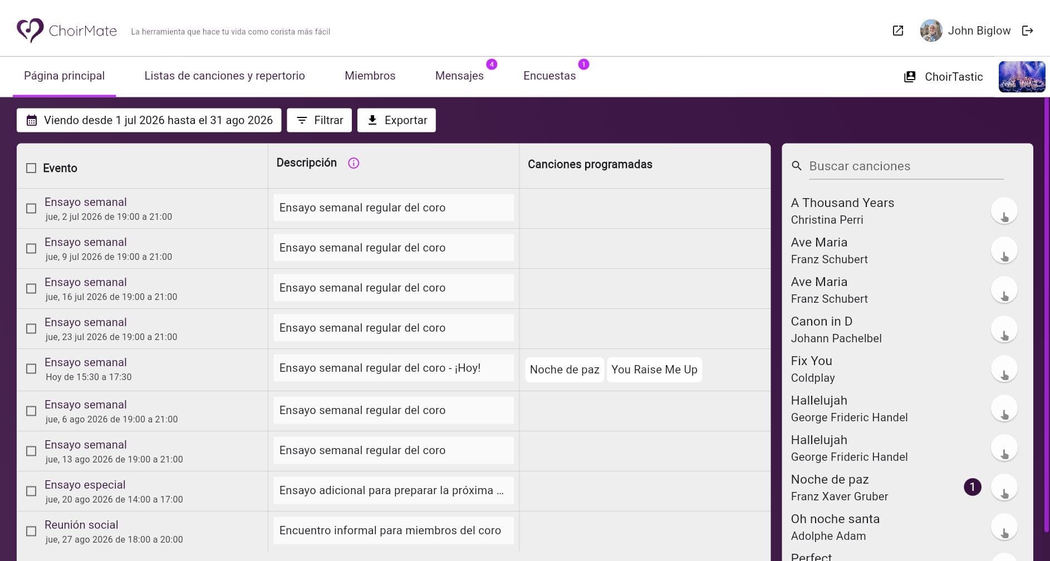Open Listas de canciones y repertorio tab

click(x=224, y=76)
